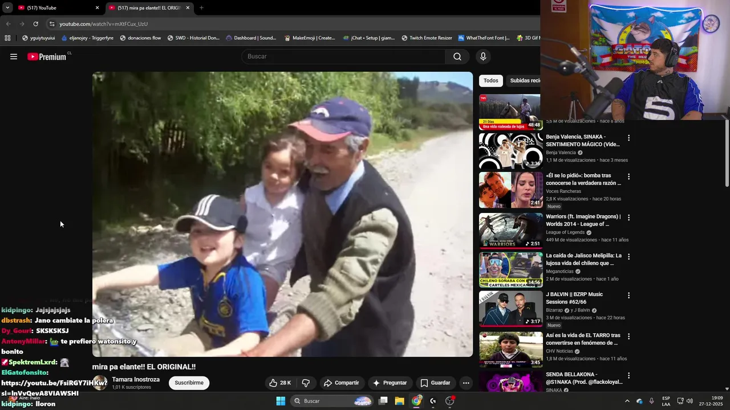Viewport: 730px width, 410px height.
Task: Close the mira pa elante browser tab
Action: point(188,8)
